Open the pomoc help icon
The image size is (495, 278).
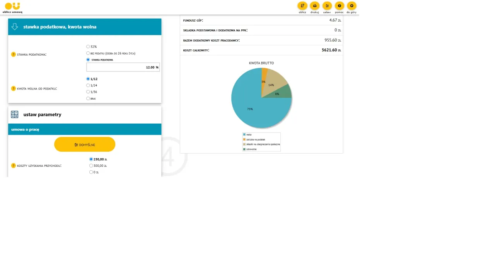coord(339,6)
